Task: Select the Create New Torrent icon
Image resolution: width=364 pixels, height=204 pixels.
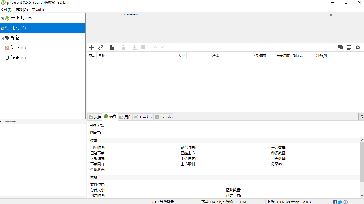Action: pos(112,47)
